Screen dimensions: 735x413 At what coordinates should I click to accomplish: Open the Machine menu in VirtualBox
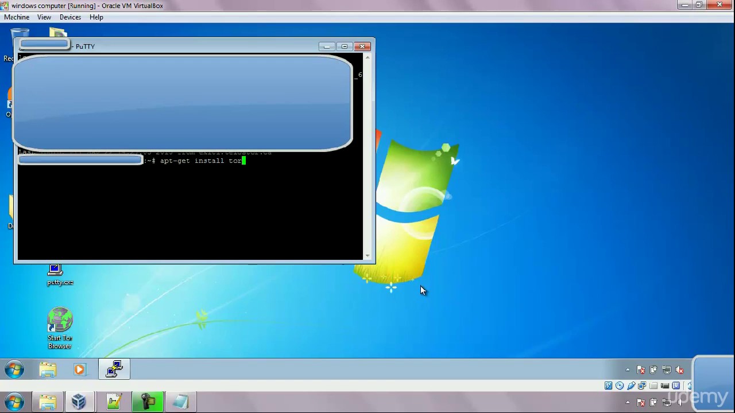tap(17, 17)
